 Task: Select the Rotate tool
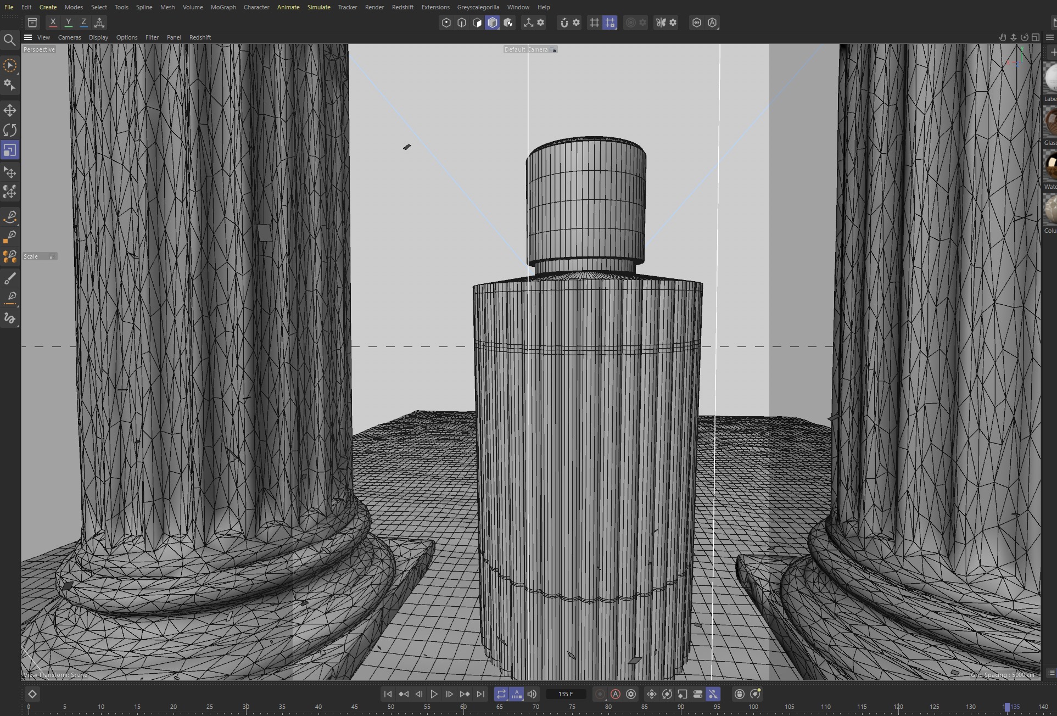pyautogui.click(x=10, y=130)
